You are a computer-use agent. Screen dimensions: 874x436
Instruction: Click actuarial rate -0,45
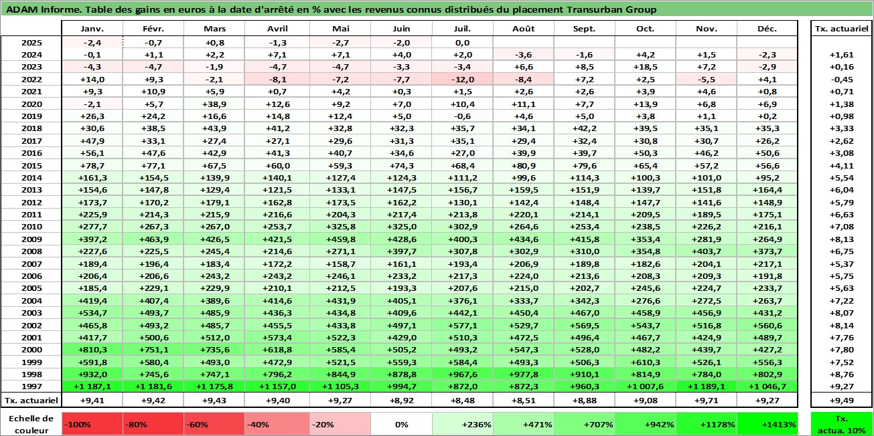pyautogui.click(x=841, y=79)
